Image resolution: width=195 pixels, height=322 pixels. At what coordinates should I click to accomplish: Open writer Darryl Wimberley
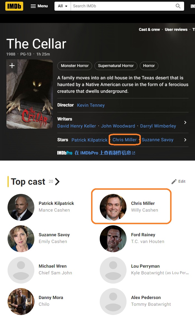[x=158, y=126]
